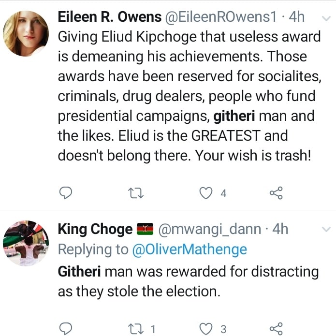
Task: Share King Choge's tweet
Action: [x=276, y=329]
